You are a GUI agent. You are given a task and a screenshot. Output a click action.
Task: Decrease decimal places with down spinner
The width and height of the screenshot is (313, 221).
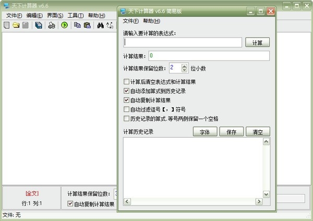pos(185,70)
